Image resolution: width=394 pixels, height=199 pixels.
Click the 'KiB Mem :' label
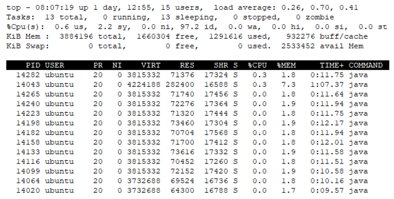tap(28, 37)
